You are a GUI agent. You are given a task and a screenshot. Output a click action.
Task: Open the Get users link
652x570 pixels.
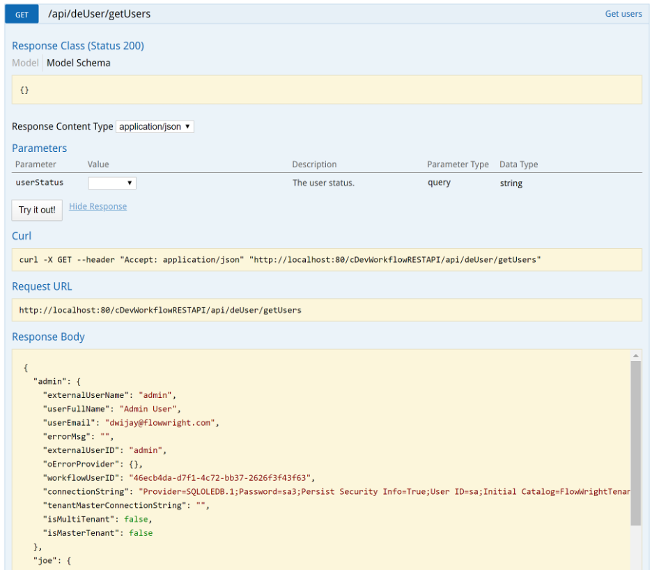pyautogui.click(x=623, y=13)
